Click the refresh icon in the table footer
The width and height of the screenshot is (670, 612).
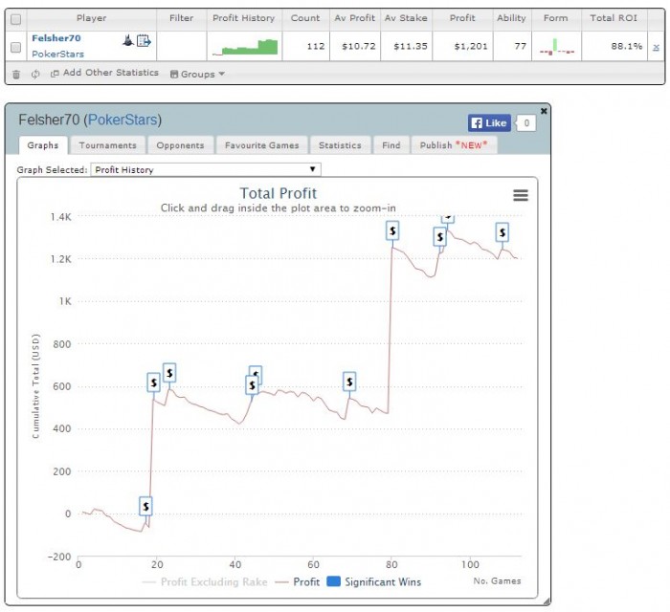click(x=35, y=74)
